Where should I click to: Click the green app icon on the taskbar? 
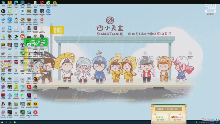15,122
